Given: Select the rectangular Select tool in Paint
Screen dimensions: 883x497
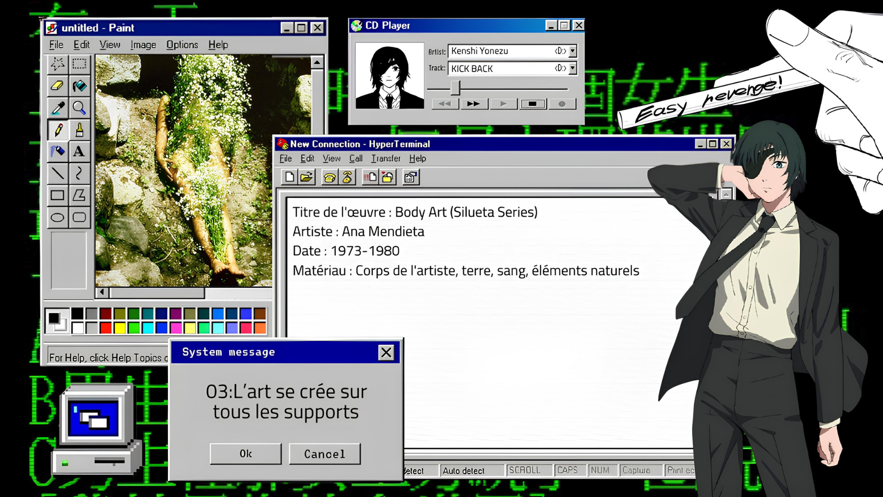Looking at the screenshot, I should pyautogui.click(x=79, y=64).
